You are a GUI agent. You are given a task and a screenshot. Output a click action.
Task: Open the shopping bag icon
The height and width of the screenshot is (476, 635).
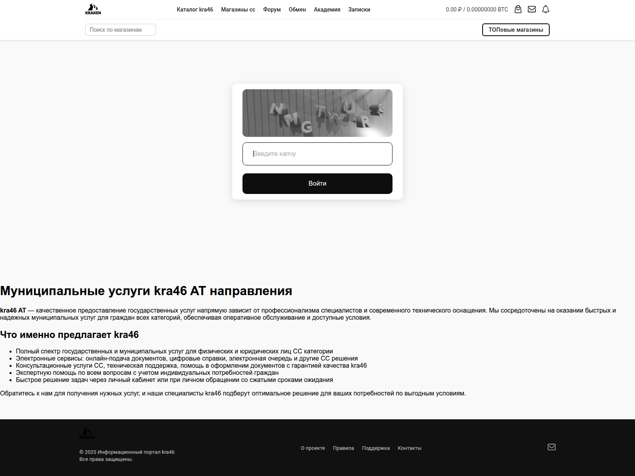518,9
